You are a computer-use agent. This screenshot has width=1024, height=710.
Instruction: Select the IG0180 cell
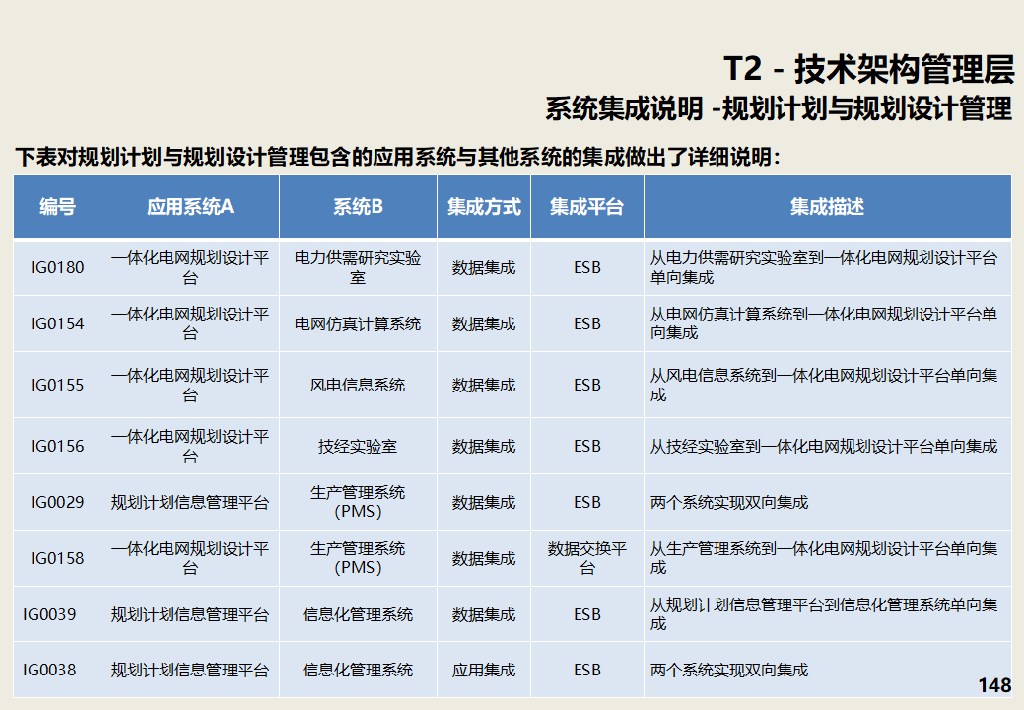point(57,267)
